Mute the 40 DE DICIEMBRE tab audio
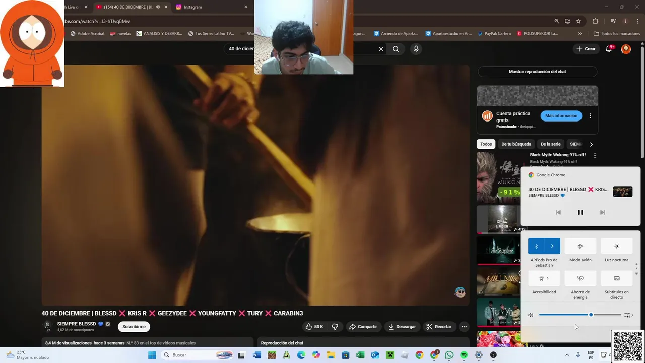Screen dimensions: 645x363 coord(158,7)
